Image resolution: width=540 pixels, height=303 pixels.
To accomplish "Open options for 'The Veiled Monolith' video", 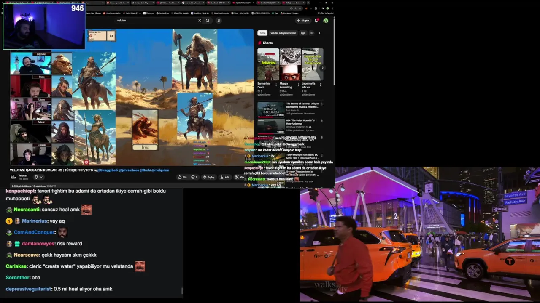I will tap(322, 121).
